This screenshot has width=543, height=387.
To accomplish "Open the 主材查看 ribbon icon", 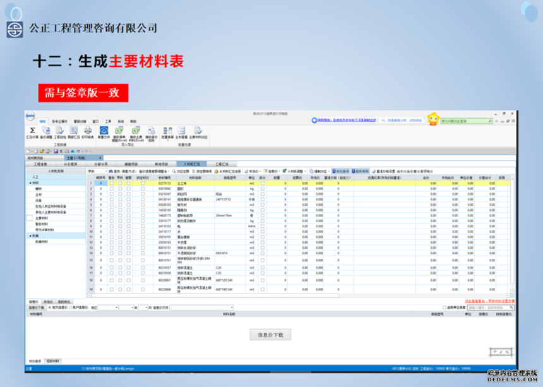I will point(181,131).
